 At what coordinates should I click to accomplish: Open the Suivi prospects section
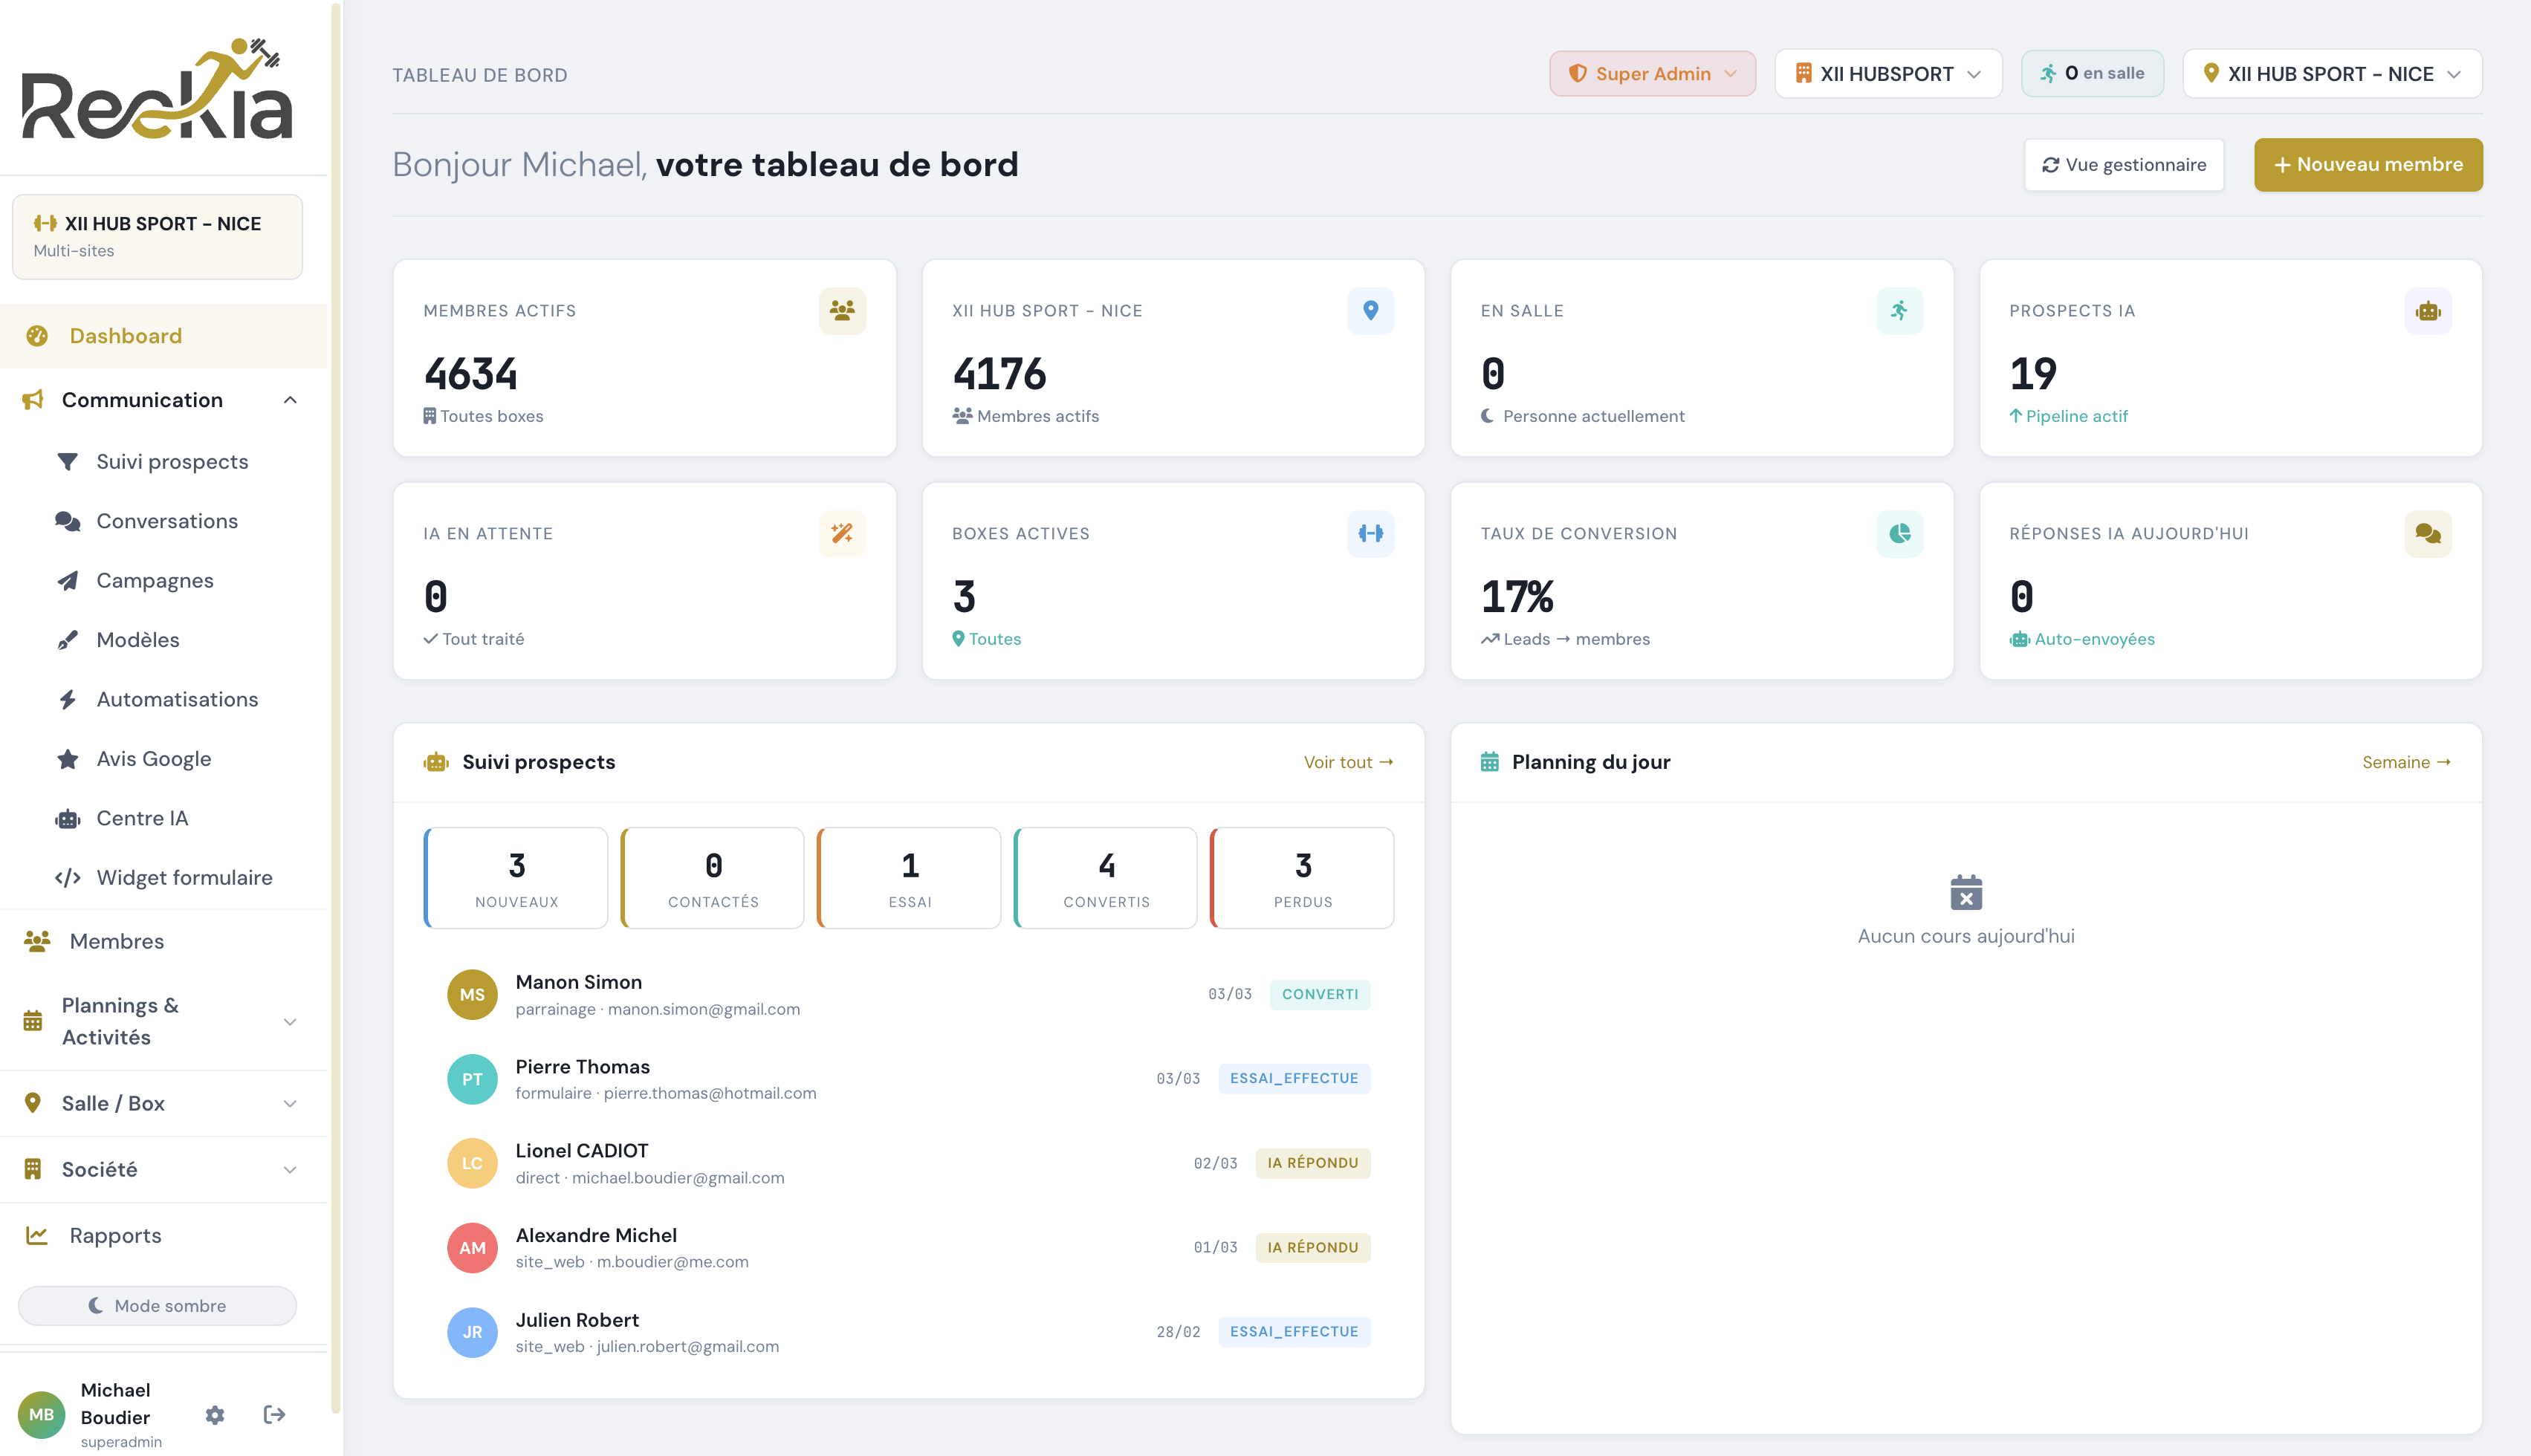(171, 461)
